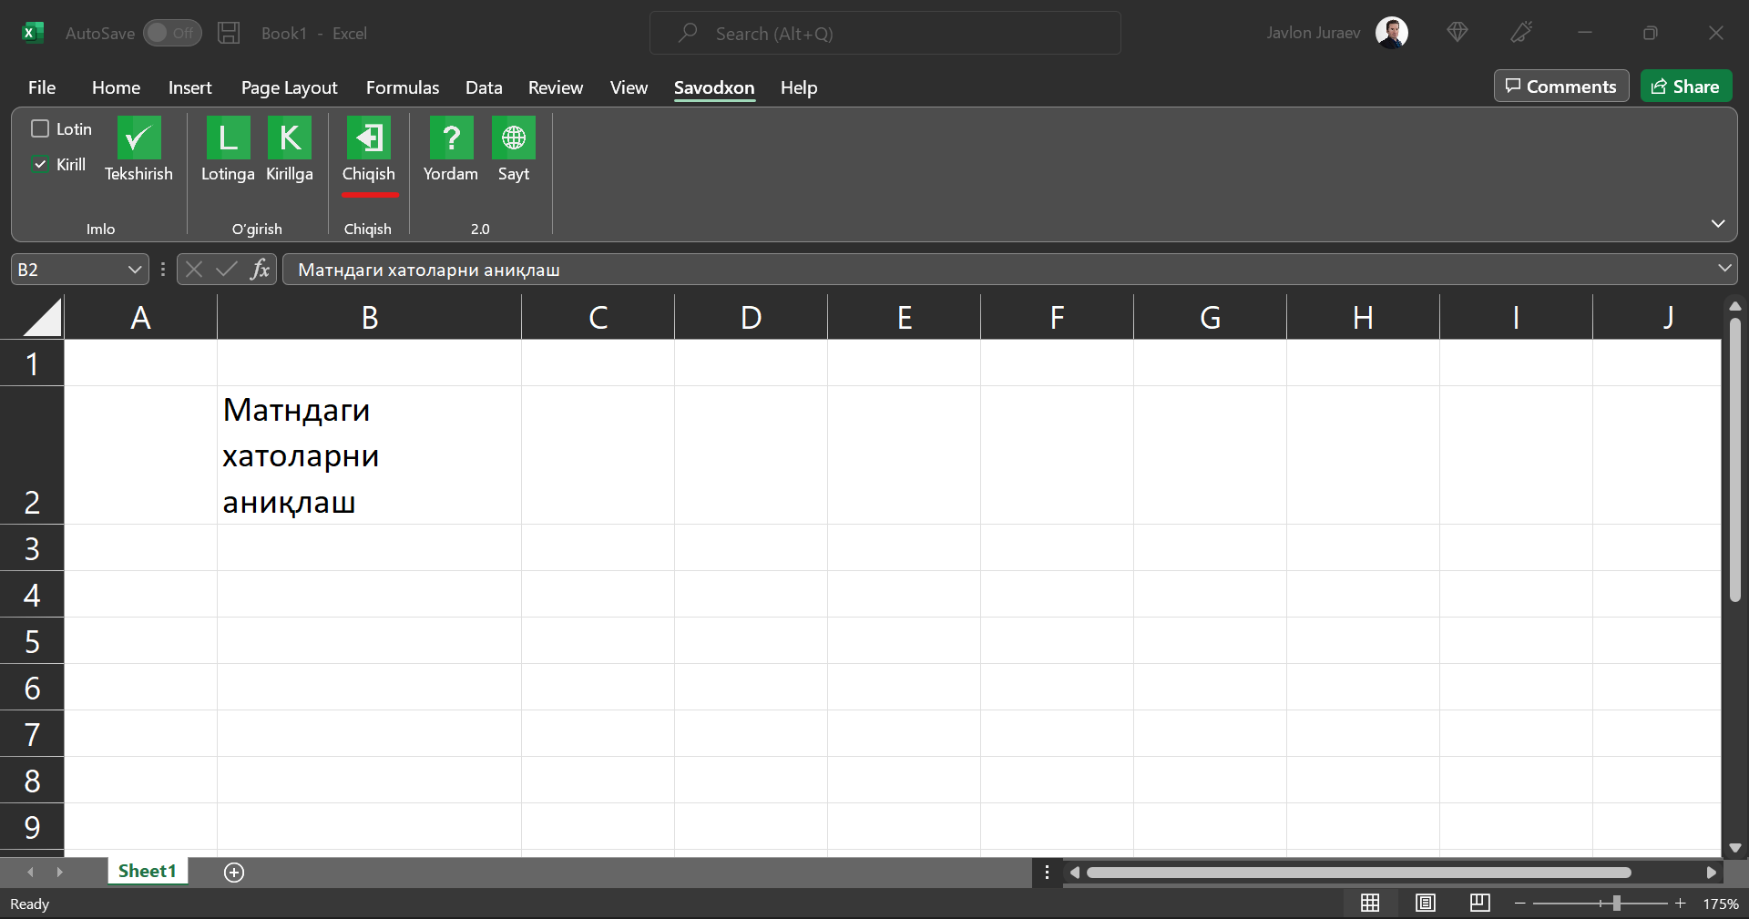Expand the formula bar

[1723, 269]
